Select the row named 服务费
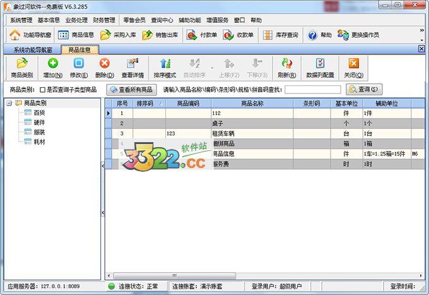 (265, 164)
